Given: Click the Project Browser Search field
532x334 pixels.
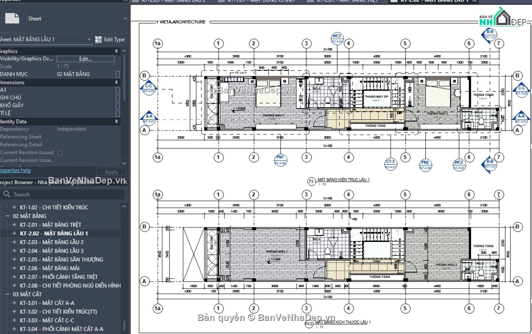Looking at the screenshot, I should [x=62, y=194].
